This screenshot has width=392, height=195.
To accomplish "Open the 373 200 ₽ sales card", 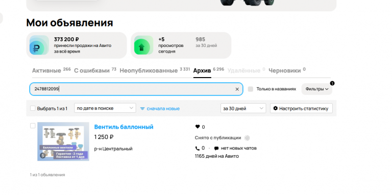I will (x=77, y=45).
